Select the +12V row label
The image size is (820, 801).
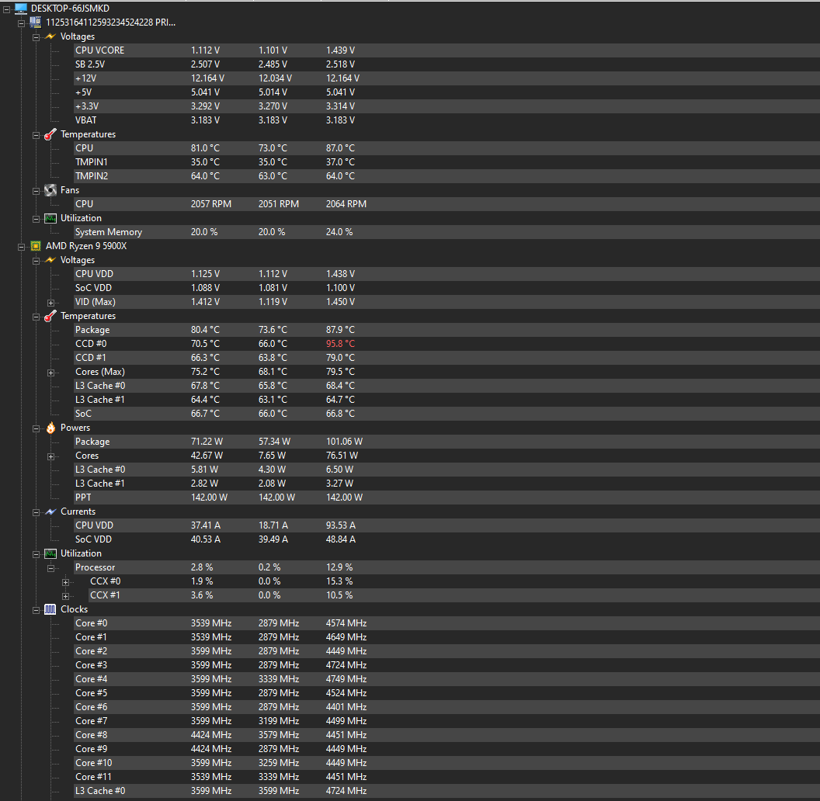click(85, 78)
